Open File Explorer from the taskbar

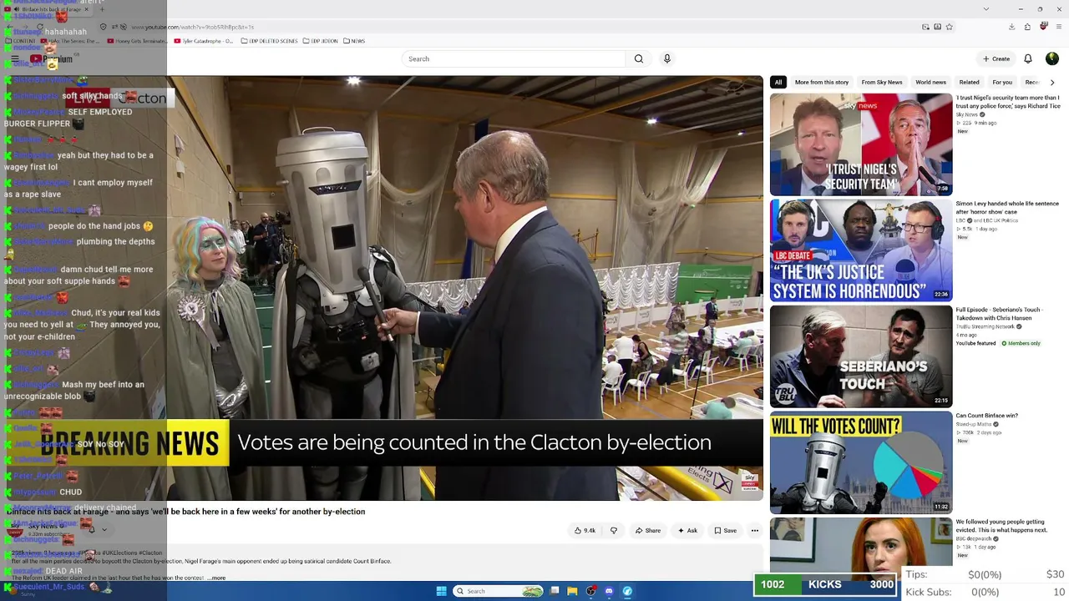click(x=573, y=591)
